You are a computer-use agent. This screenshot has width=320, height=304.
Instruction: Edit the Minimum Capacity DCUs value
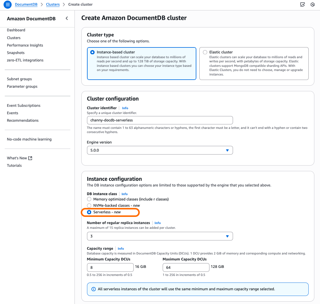pos(110,267)
